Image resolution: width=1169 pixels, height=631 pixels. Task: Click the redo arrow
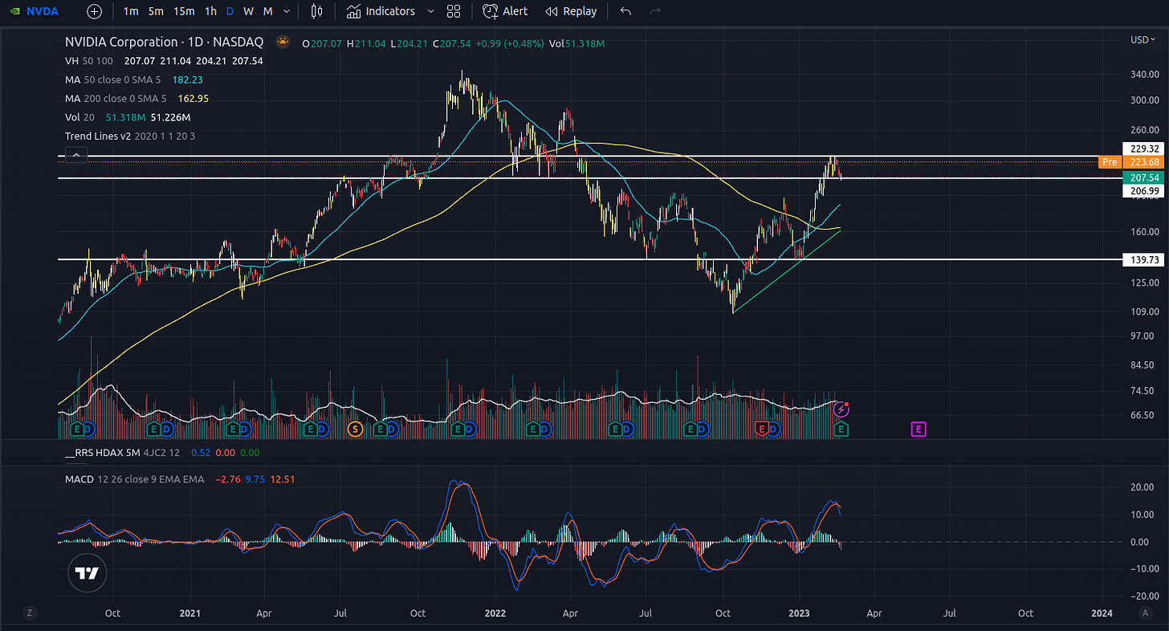(x=655, y=11)
